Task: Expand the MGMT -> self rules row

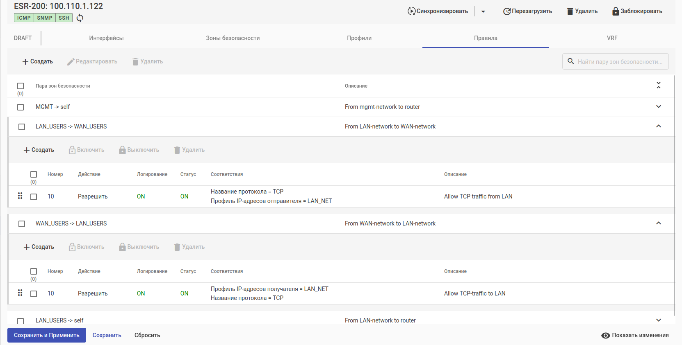Action: pos(659,107)
